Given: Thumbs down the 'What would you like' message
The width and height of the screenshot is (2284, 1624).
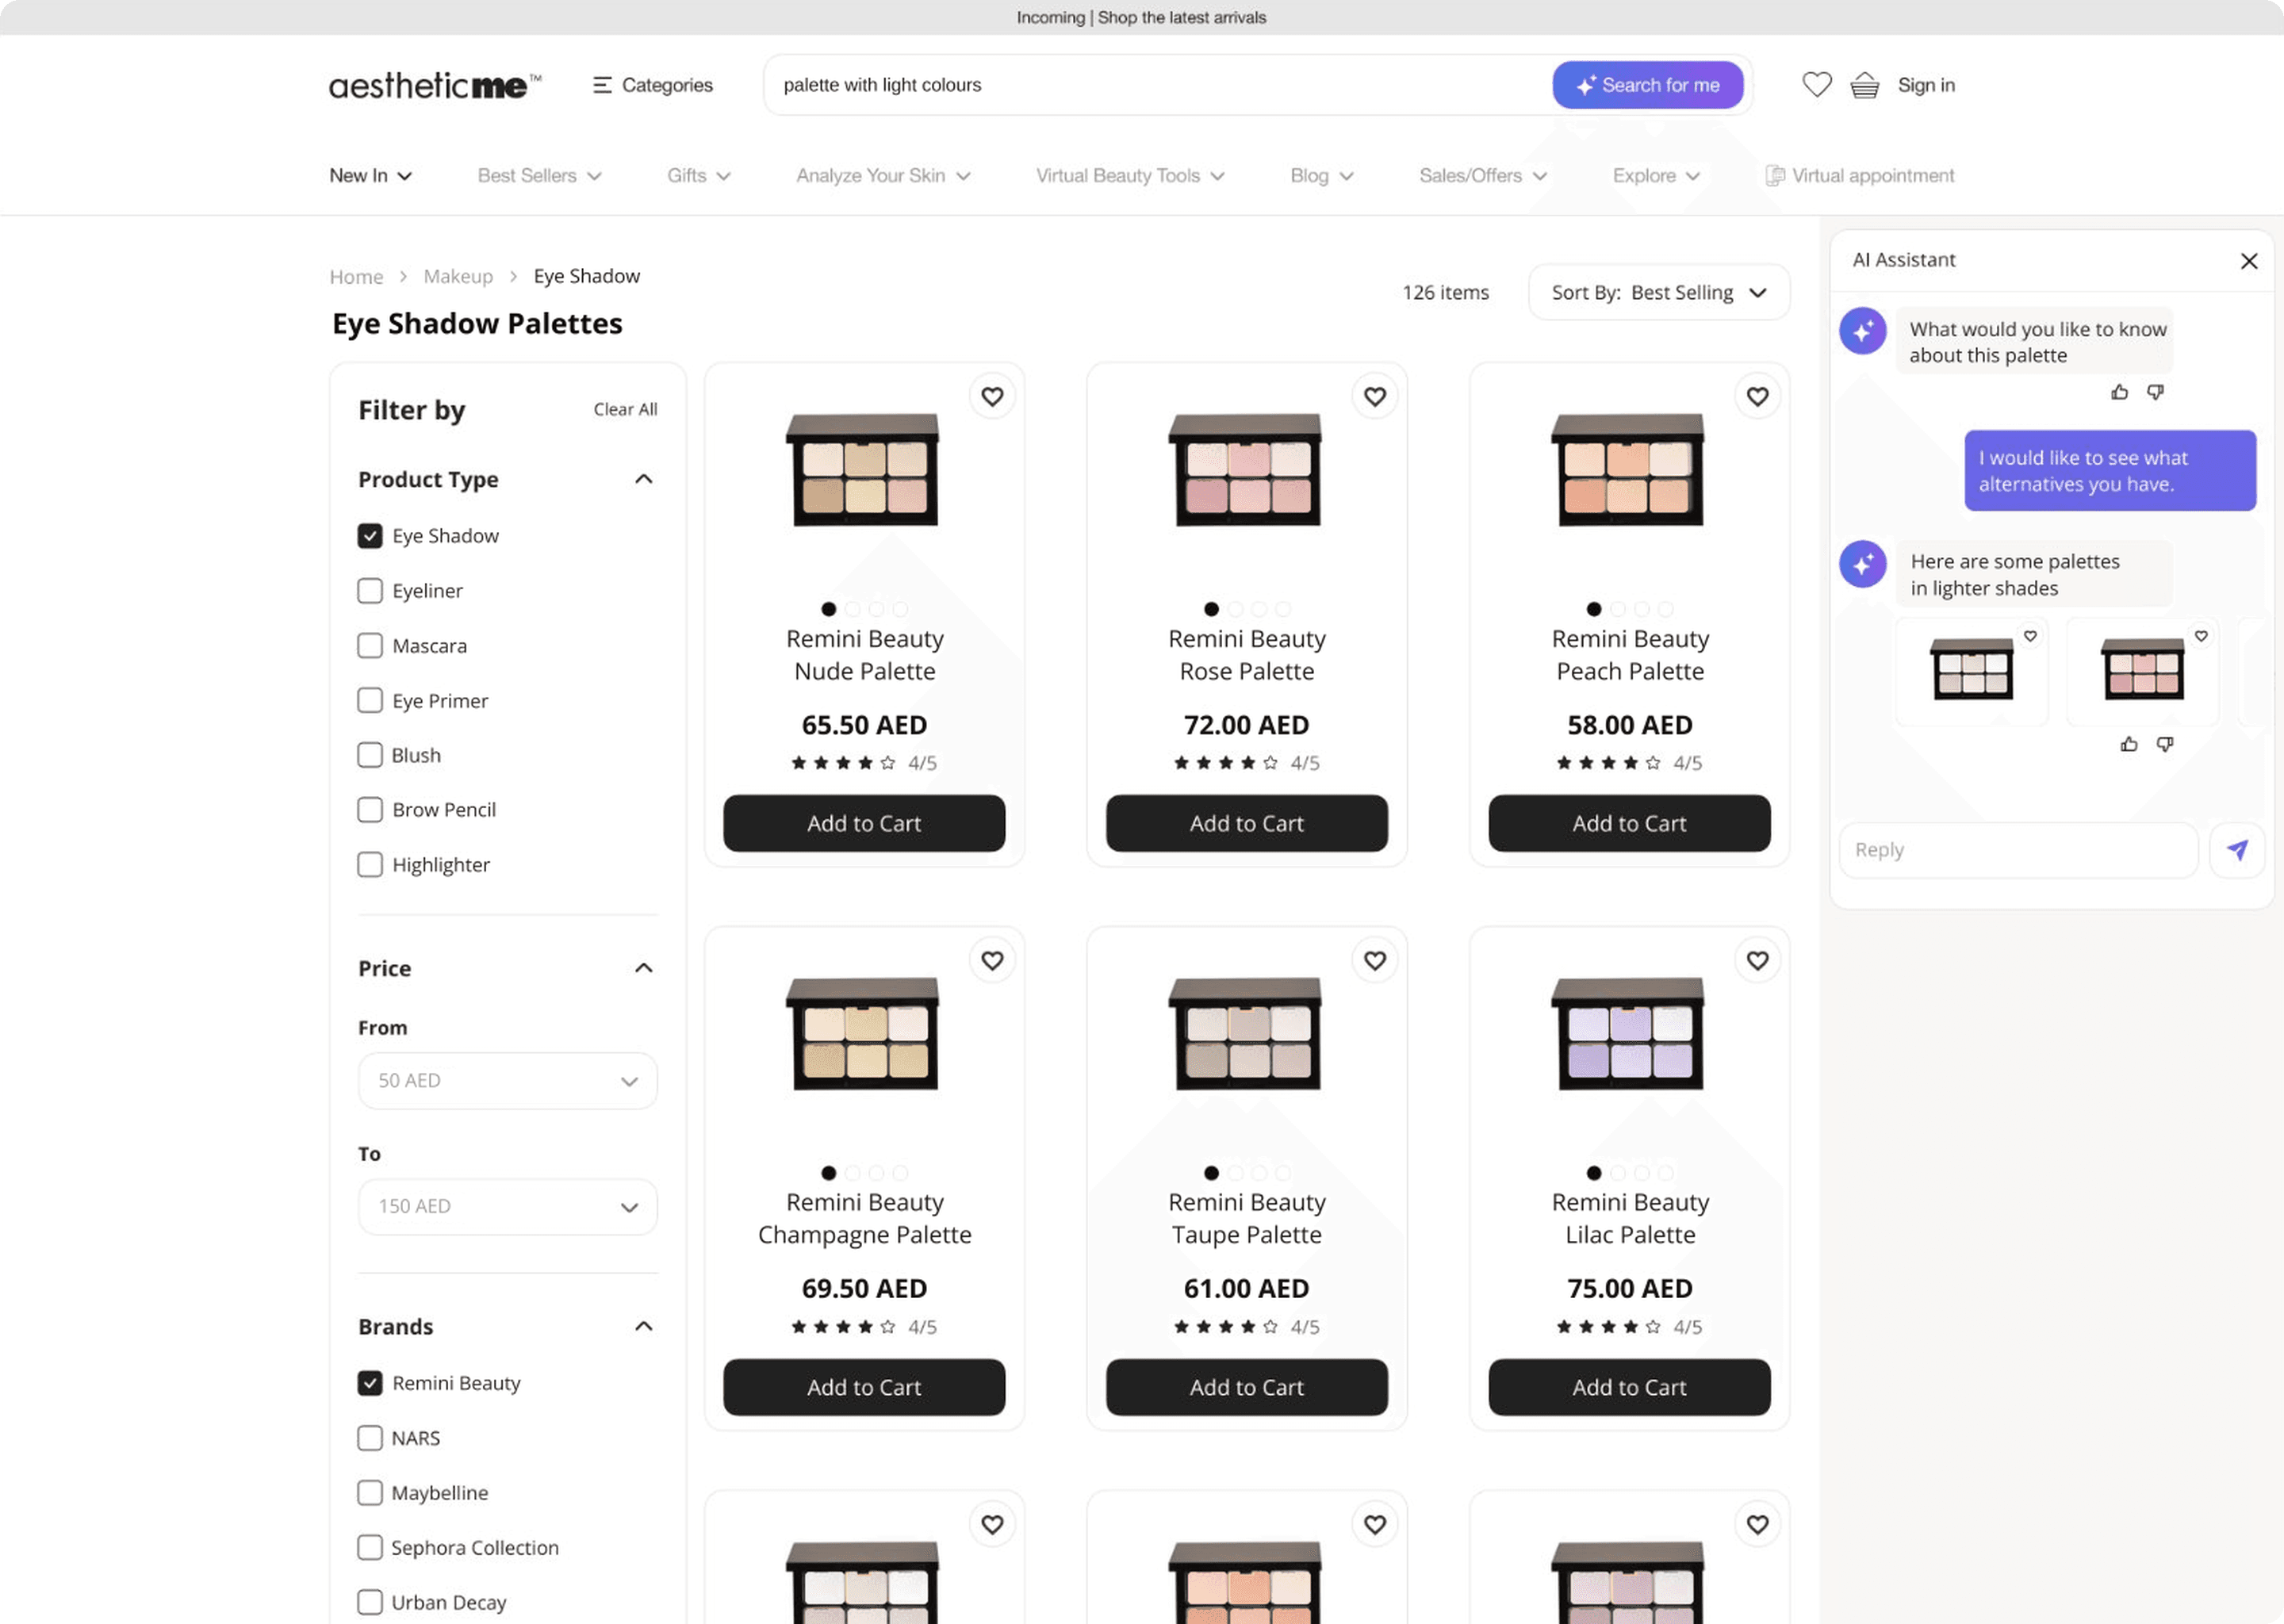Looking at the screenshot, I should [x=2155, y=392].
